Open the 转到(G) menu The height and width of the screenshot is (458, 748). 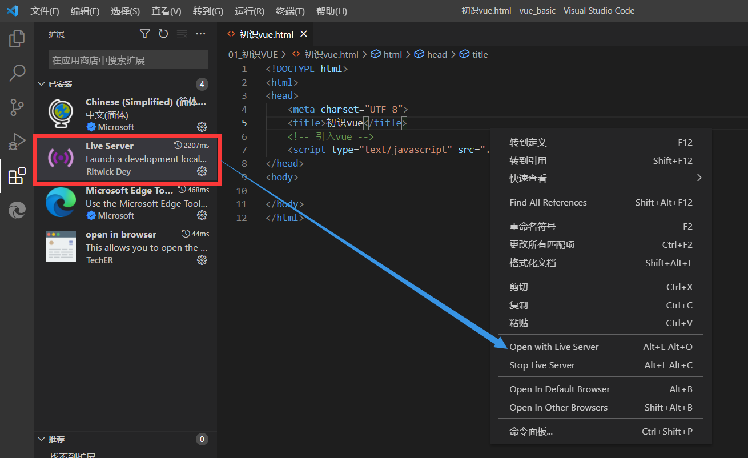208,11
